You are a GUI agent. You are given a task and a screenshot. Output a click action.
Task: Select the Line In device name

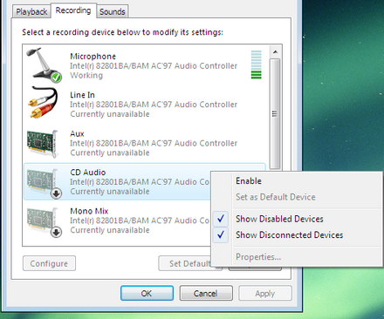(x=82, y=95)
